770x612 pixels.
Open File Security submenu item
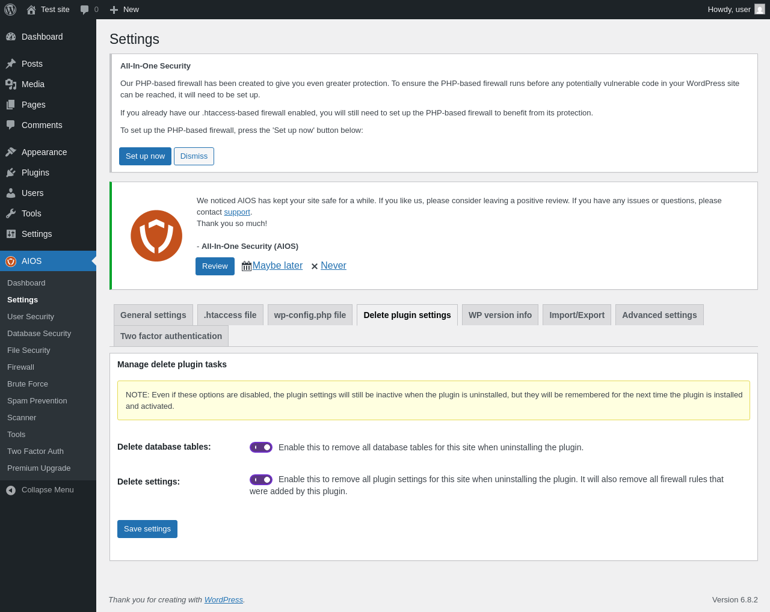click(48, 350)
